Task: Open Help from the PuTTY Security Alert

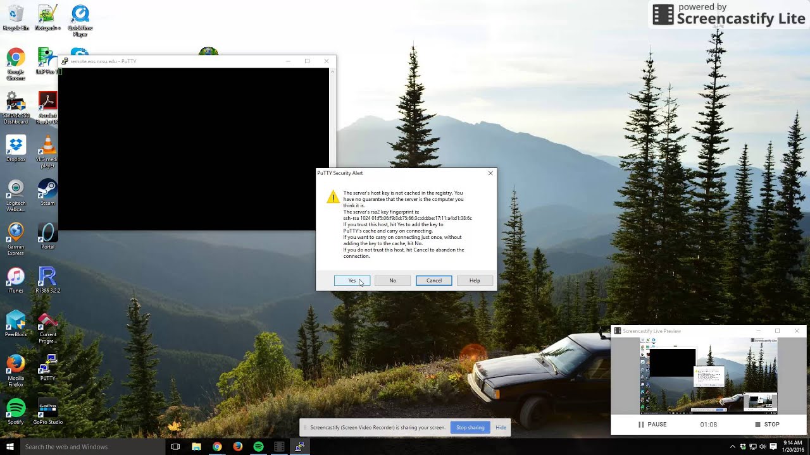Action: click(x=475, y=281)
